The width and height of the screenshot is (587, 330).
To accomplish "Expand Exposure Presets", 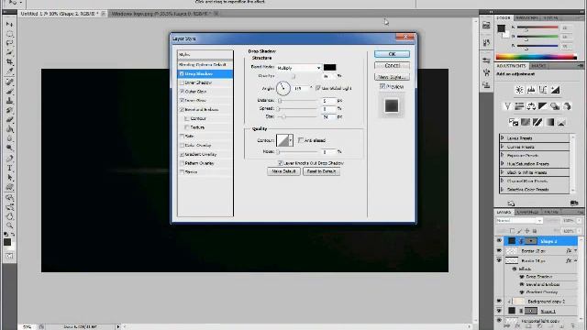I will click(503, 155).
